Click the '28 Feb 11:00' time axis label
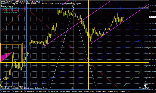156x93 pixels. pos(125,91)
